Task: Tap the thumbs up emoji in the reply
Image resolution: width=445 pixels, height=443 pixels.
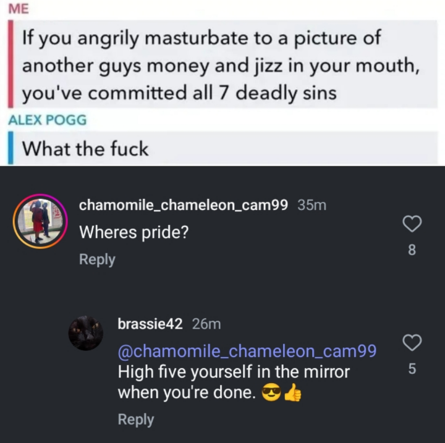Action: [292, 393]
